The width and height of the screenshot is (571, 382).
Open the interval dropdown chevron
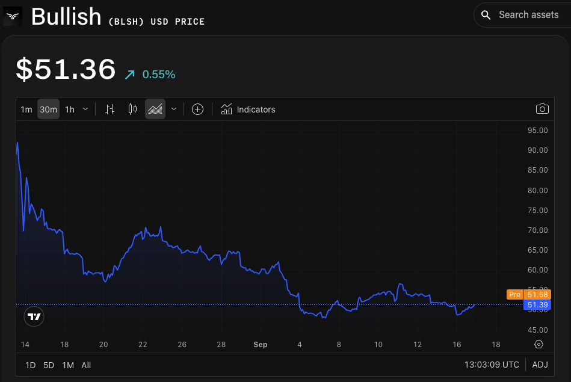click(85, 109)
